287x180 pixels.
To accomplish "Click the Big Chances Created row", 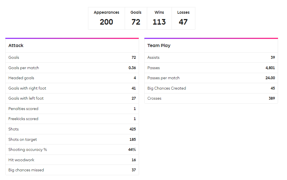I will pyautogui.click(x=211, y=88).
